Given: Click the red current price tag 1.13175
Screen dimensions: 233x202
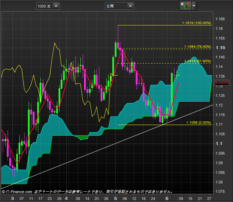Looking at the screenshot, I should click(222, 83).
